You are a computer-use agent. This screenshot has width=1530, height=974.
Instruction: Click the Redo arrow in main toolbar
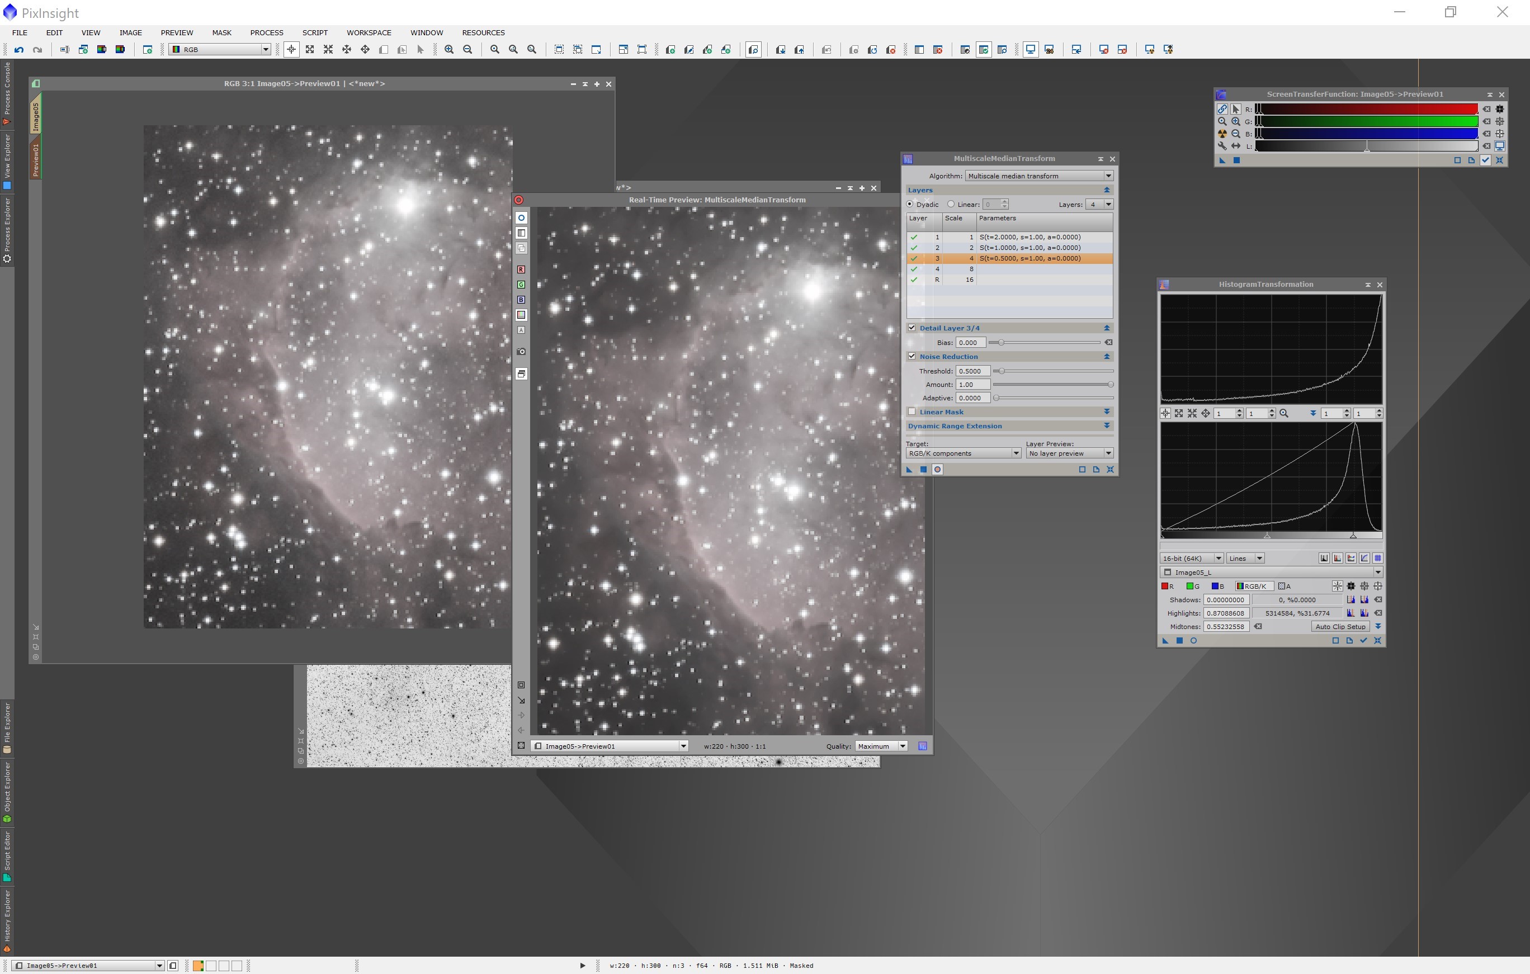pyautogui.click(x=37, y=50)
